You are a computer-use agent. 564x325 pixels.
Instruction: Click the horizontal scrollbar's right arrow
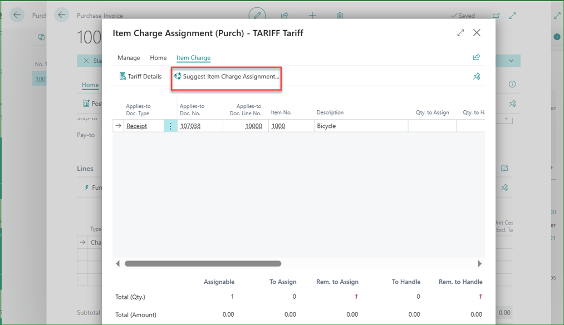pos(479,264)
